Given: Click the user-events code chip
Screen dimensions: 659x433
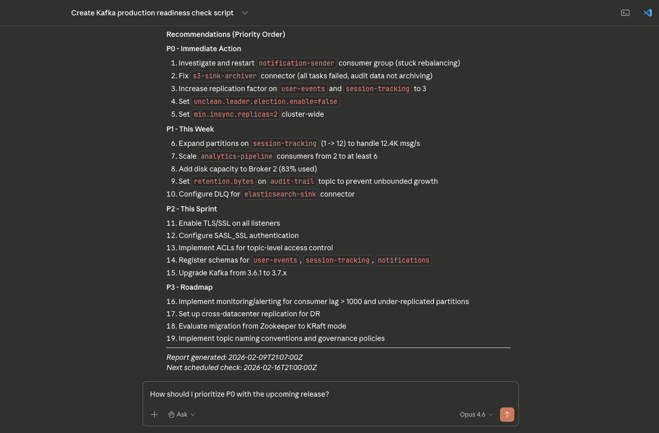Looking at the screenshot, I should click(303, 89).
